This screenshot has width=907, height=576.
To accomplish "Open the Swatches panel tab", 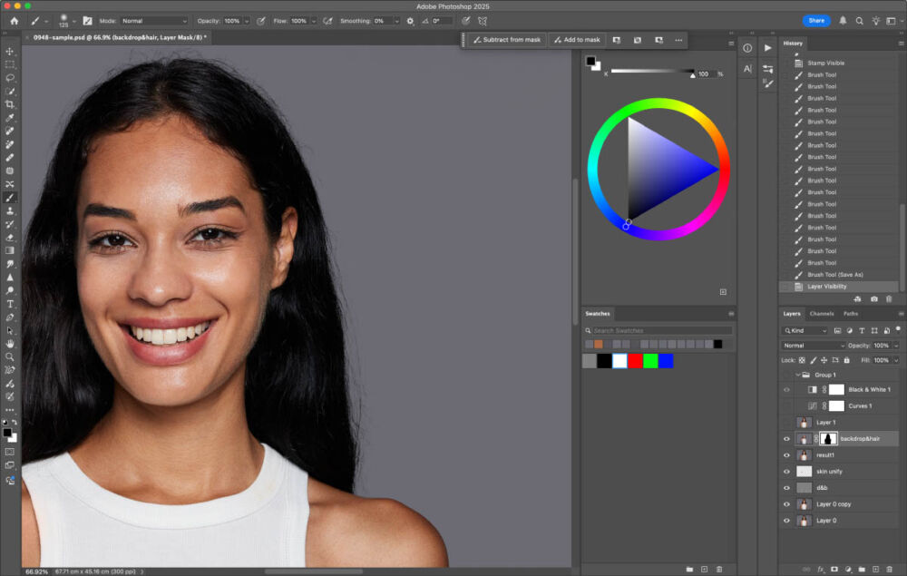I will 597,314.
